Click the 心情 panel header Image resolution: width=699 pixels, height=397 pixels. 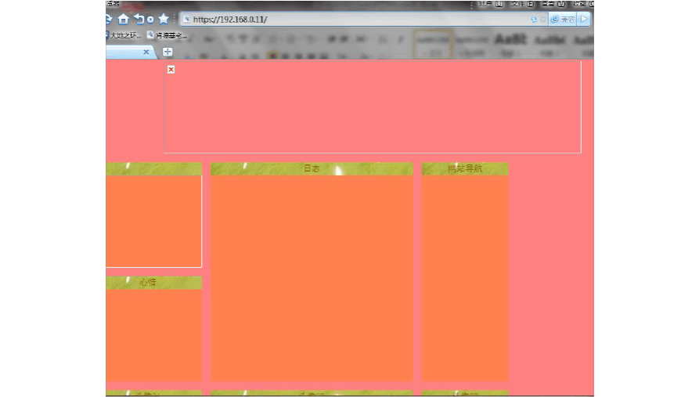[x=148, y=283]
